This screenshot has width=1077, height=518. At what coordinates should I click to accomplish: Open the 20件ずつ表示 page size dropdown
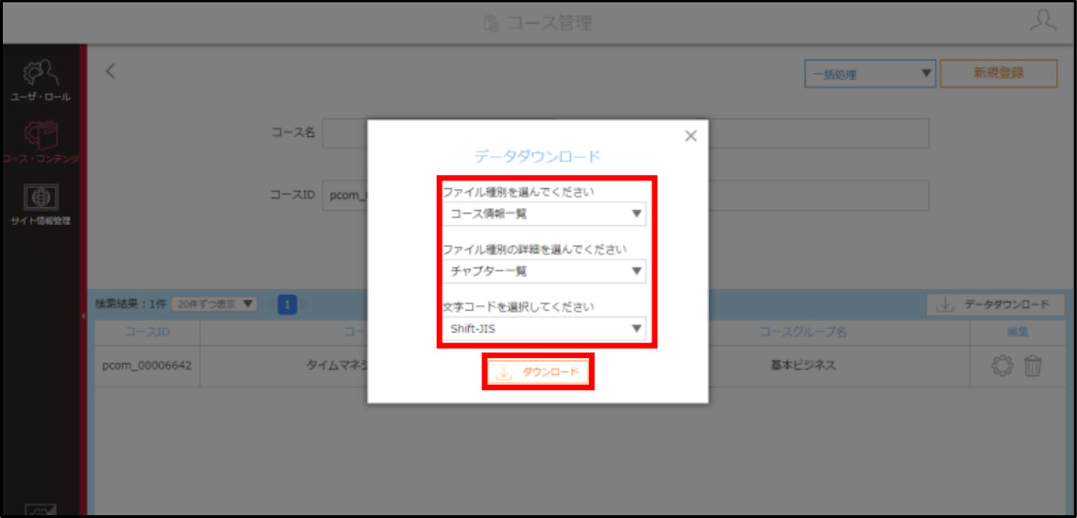[214, 303]
